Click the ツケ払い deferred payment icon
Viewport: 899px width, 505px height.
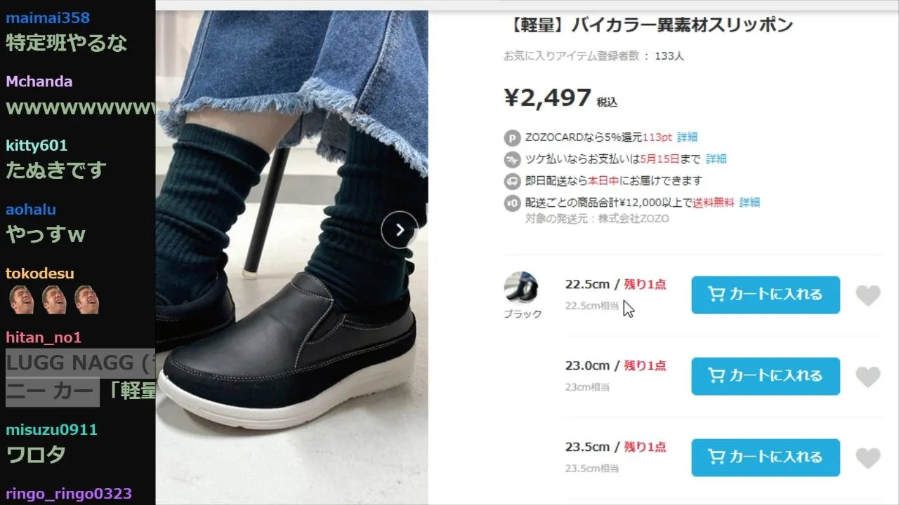click(x=512, y=159)
